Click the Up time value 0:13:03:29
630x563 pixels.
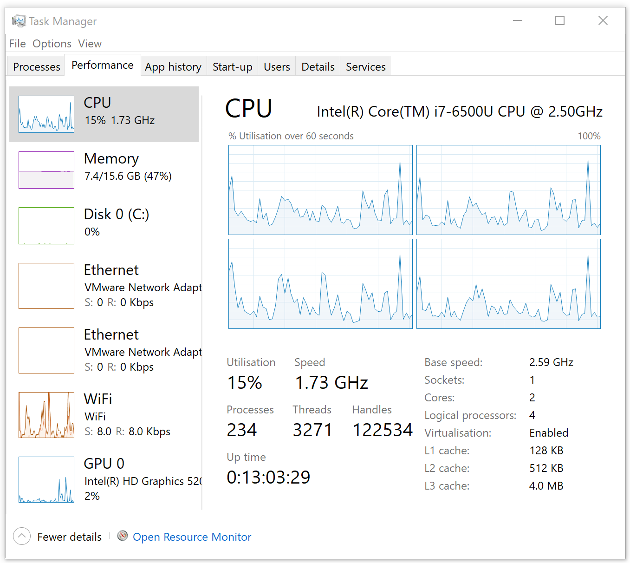tap(268, 477)
